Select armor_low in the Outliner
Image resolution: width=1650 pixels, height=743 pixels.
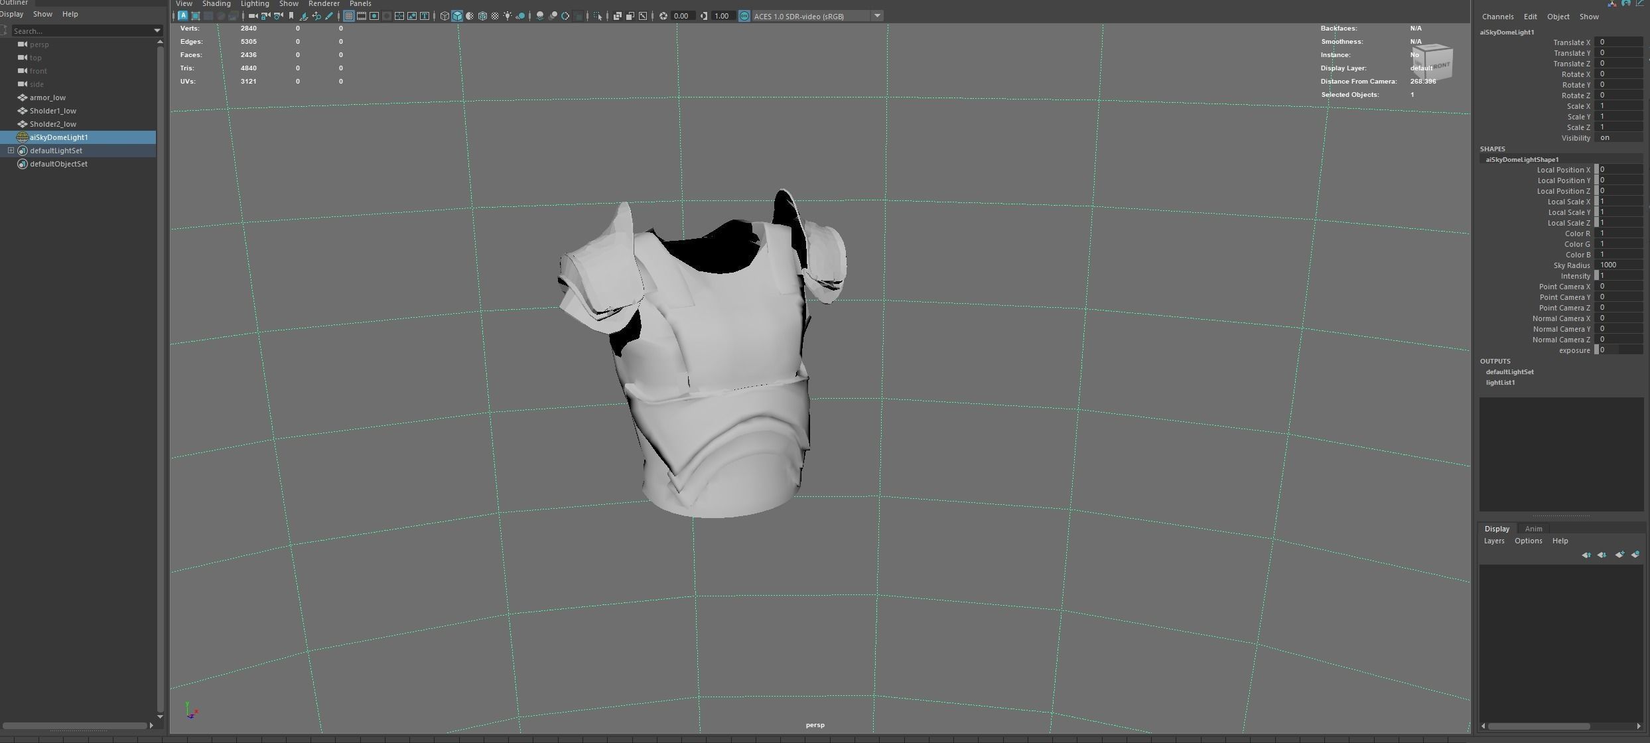47,98
